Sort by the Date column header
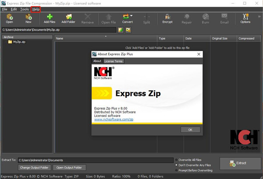Viewport: 263px width, 179px height. 197,39
